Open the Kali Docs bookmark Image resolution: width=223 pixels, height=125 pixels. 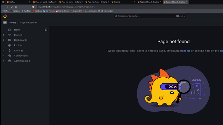(x=37, y=11)
